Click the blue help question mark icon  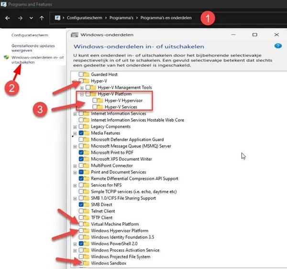[278, 46]
